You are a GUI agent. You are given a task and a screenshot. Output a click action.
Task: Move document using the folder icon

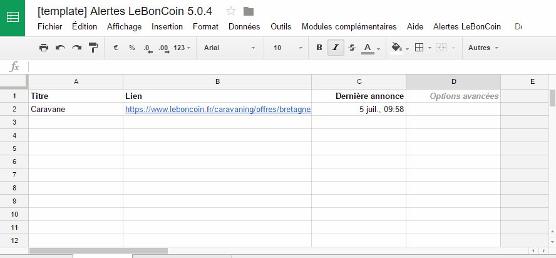(249, 11)
